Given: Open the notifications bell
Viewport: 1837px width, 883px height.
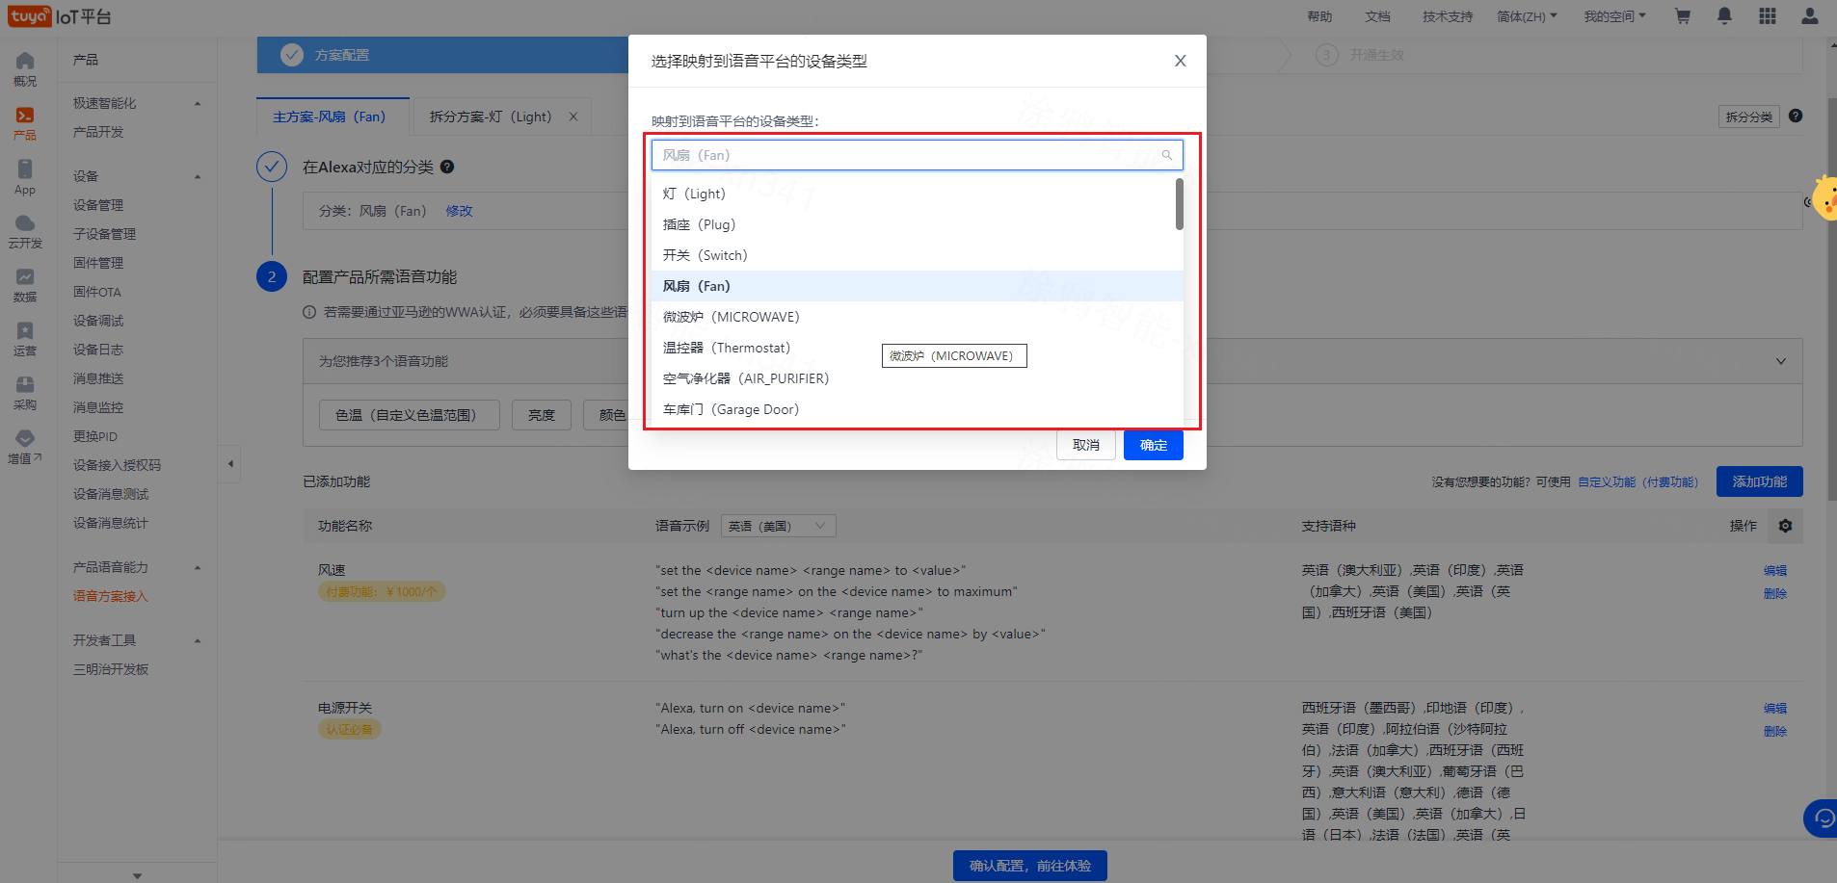Looking at the screenshot, I should tap(1724, 16).
